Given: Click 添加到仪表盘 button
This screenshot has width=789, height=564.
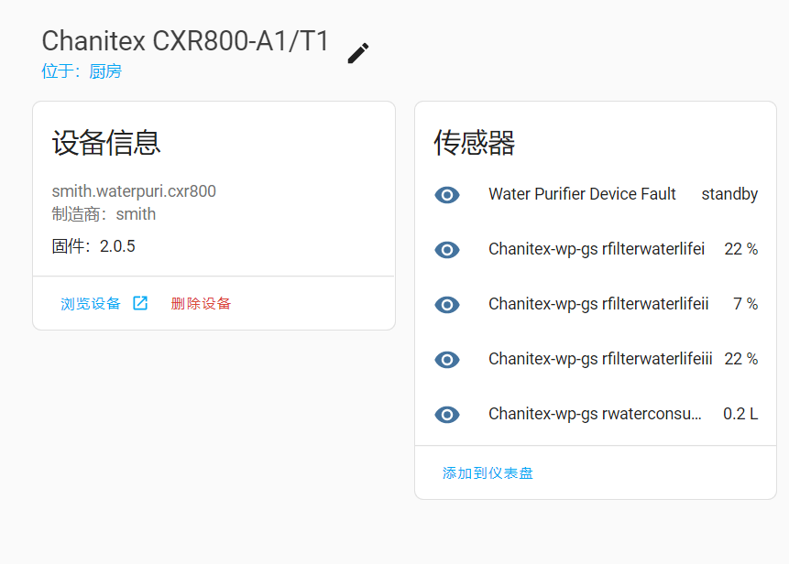Looking at the screenshot, I should (488, 473).
